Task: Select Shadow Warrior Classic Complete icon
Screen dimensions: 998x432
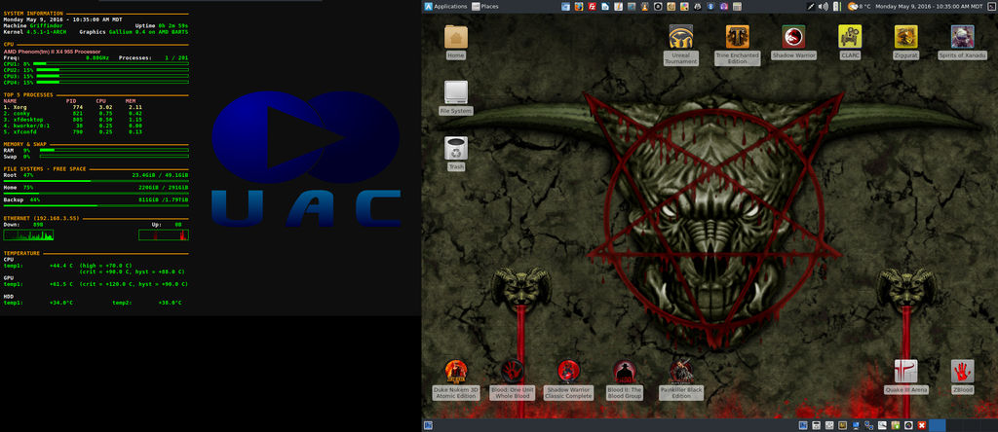Action: [x=568, y=379]
